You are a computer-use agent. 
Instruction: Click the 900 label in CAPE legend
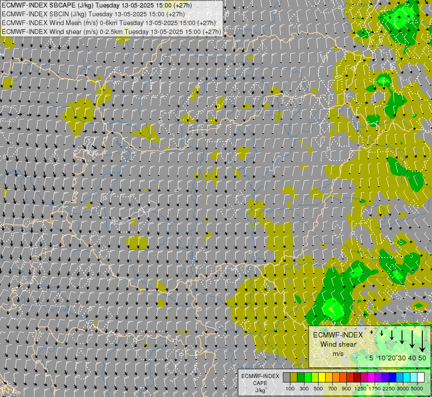pyautogui.click(x=346, y=389)
